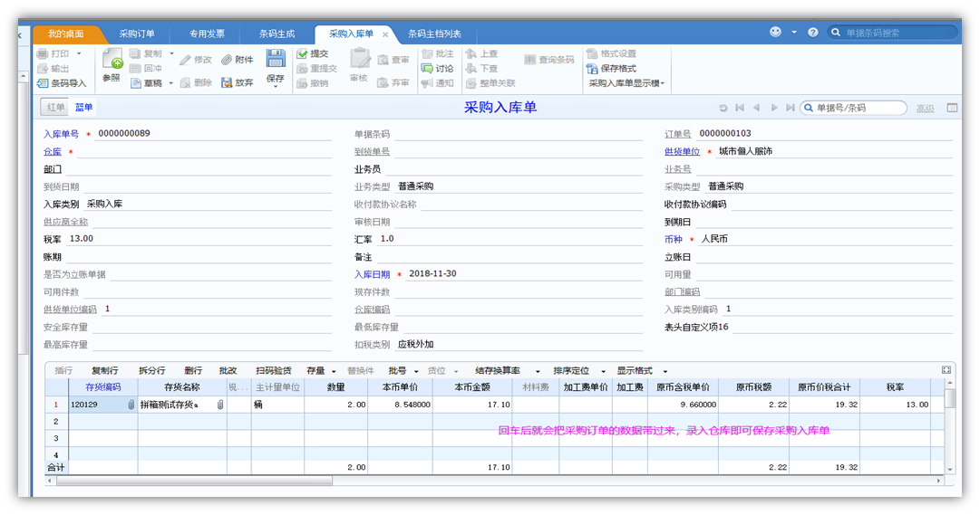
Task: Click the 复制 copy icon
Action: click(x=135, y=53)
